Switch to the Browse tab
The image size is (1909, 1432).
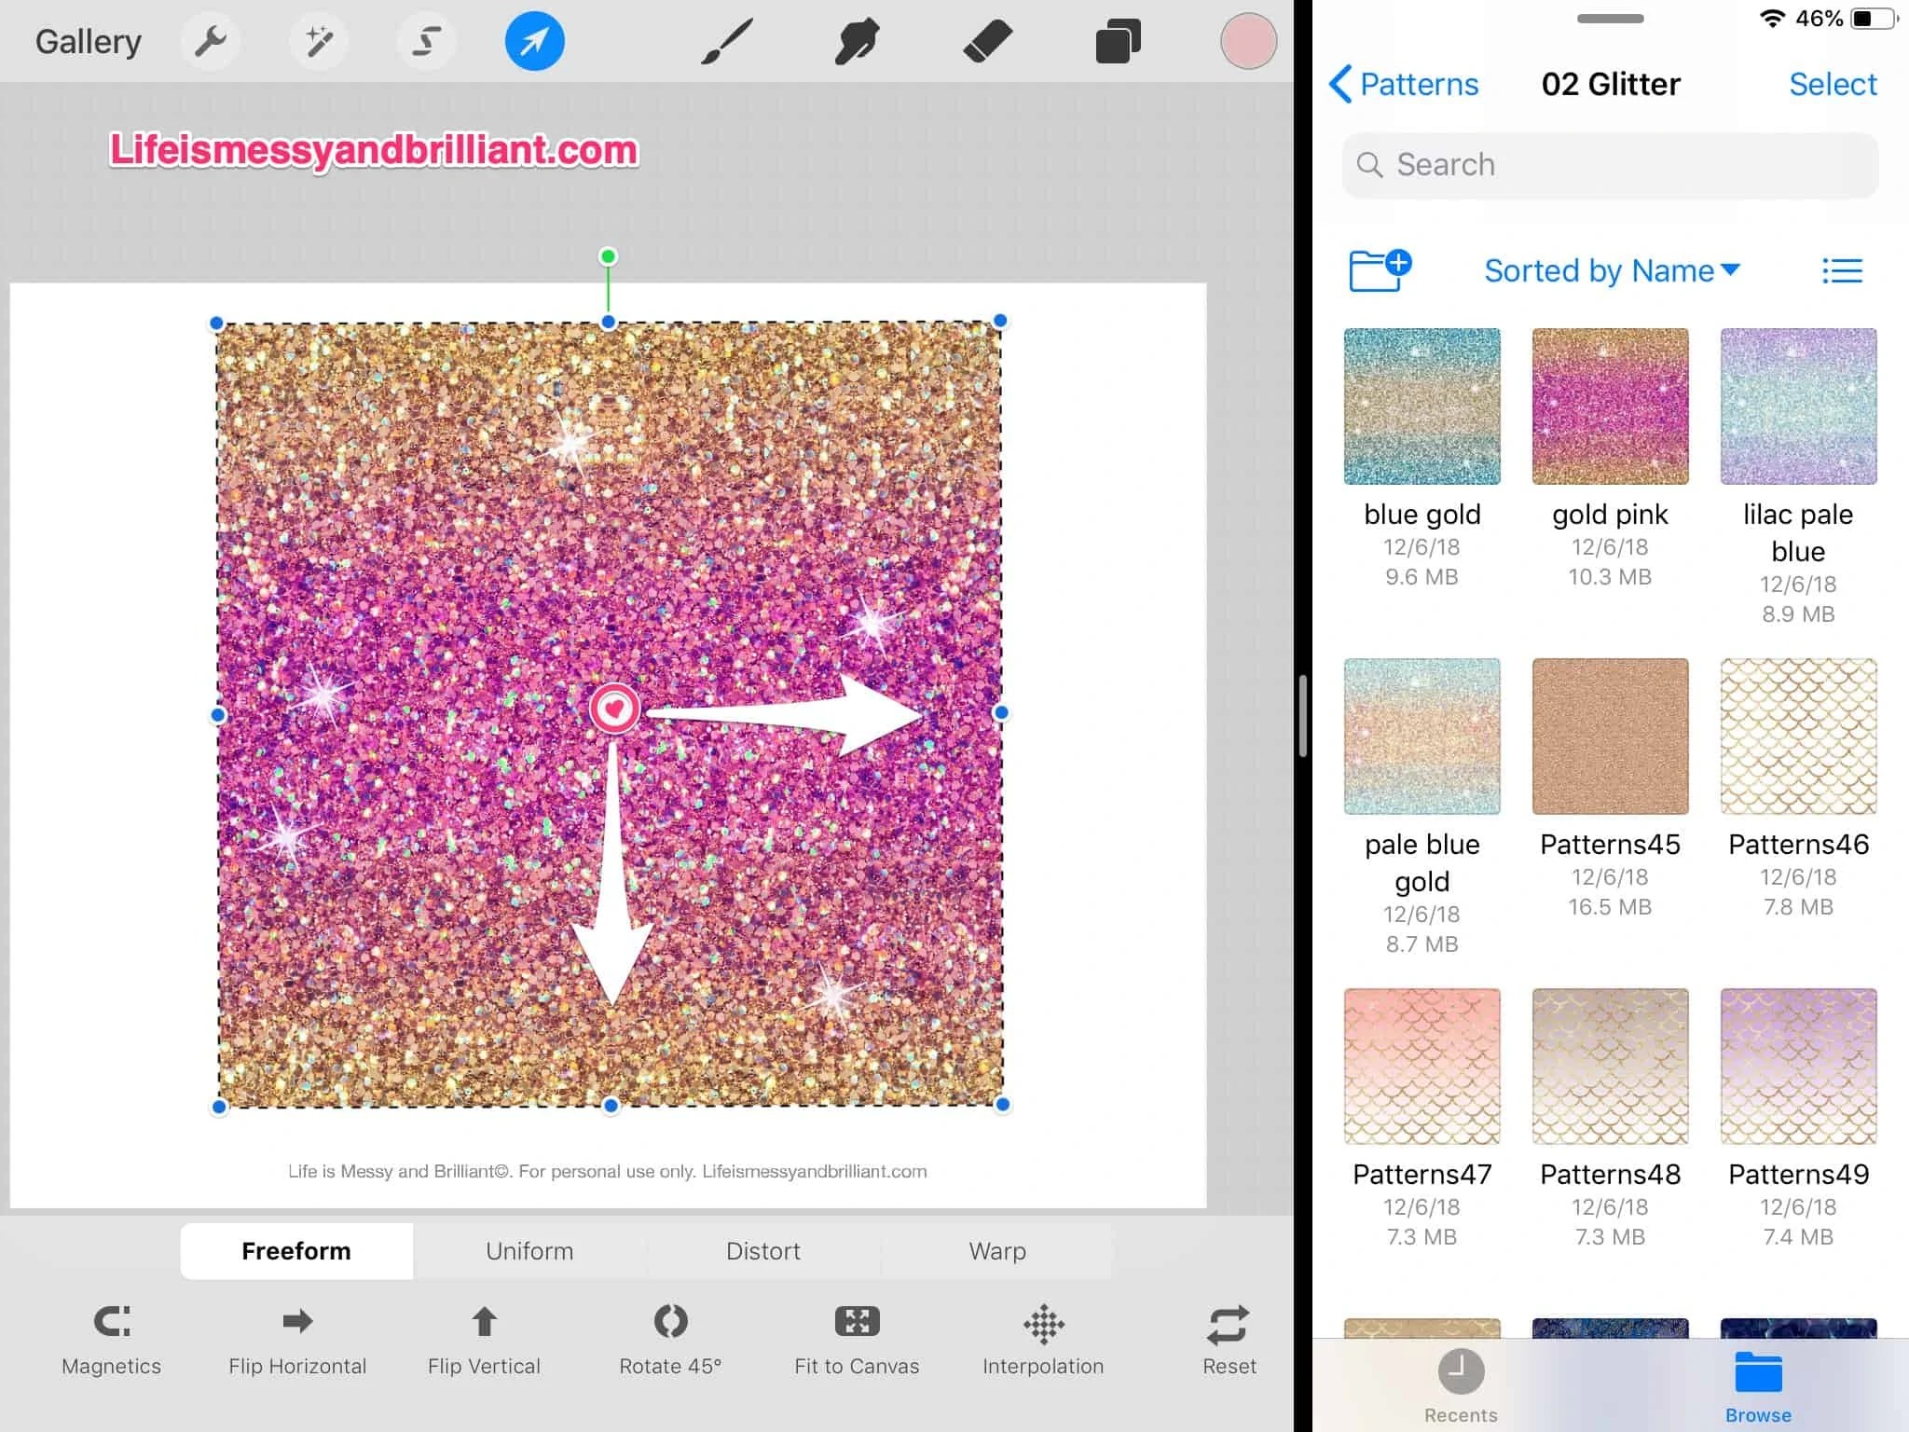tap(1758, 1385)
